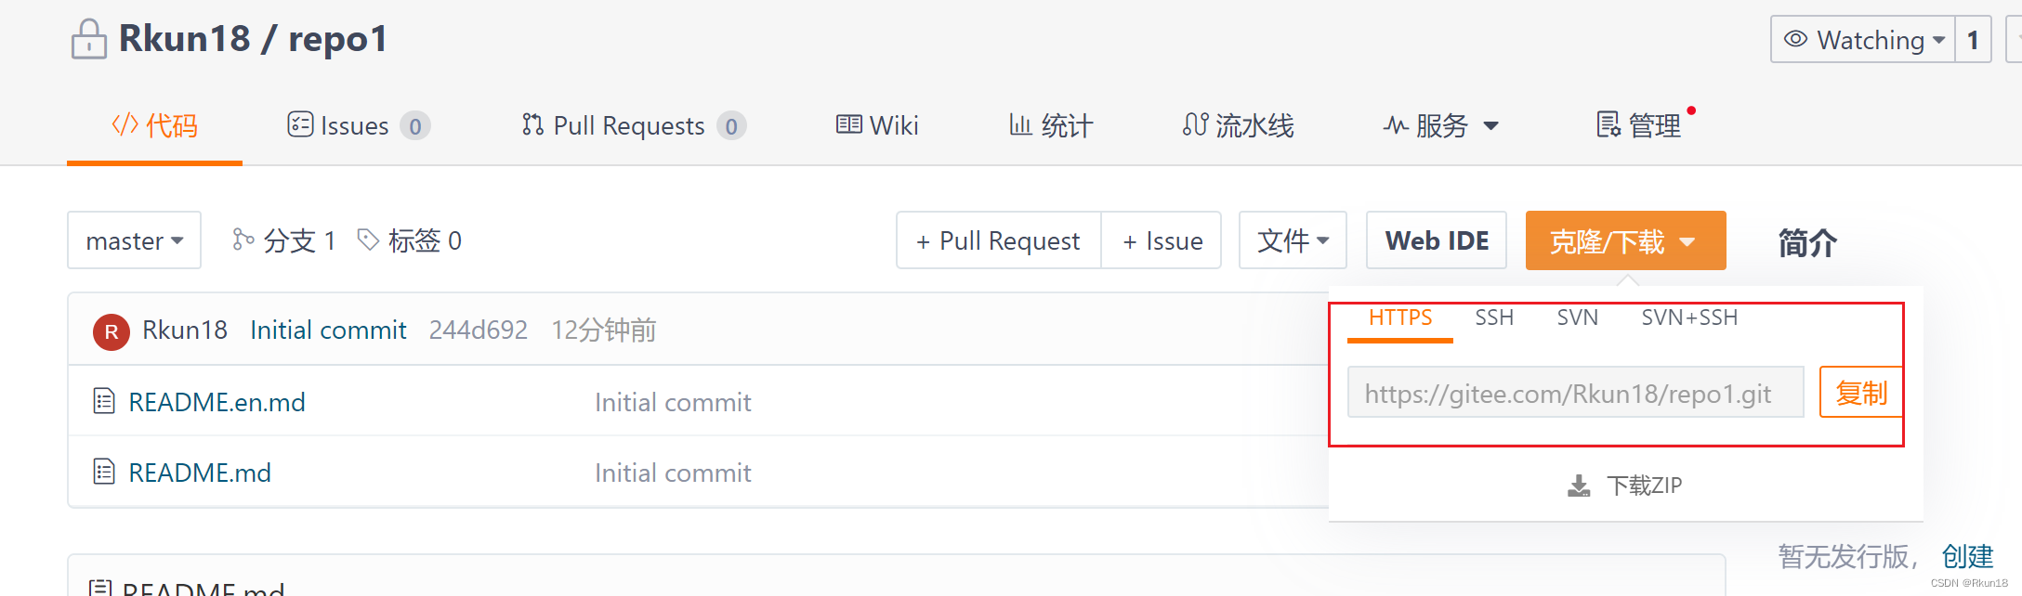Click the 创建 release link
2022x596 pixels.
1967,556
